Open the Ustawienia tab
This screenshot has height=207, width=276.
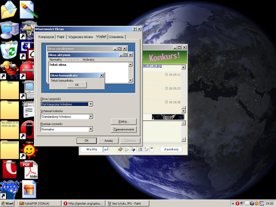(x=116, y=37)
